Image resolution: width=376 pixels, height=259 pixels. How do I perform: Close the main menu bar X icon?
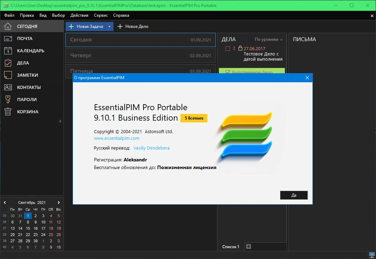tap(372, 16)
